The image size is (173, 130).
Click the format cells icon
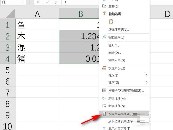tap(104, 114)
